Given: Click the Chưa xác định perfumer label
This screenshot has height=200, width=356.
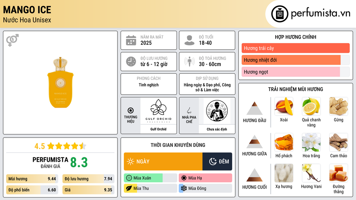Looking at the screenshot, I should 217,129.
